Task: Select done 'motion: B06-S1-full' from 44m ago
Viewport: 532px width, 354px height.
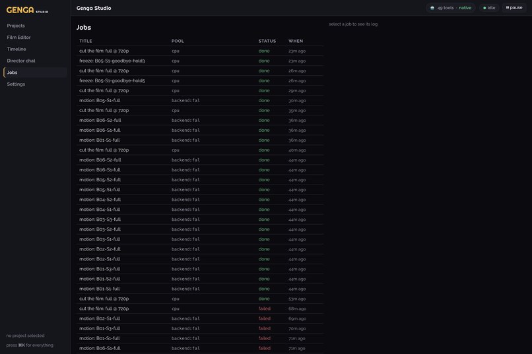Action: (200, 169)
